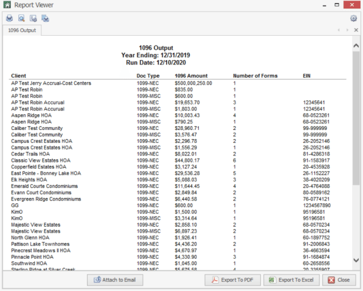This screenshot has width=363, height=291.
Task: Click amount $3,314.64
Action: coord(185,218)
